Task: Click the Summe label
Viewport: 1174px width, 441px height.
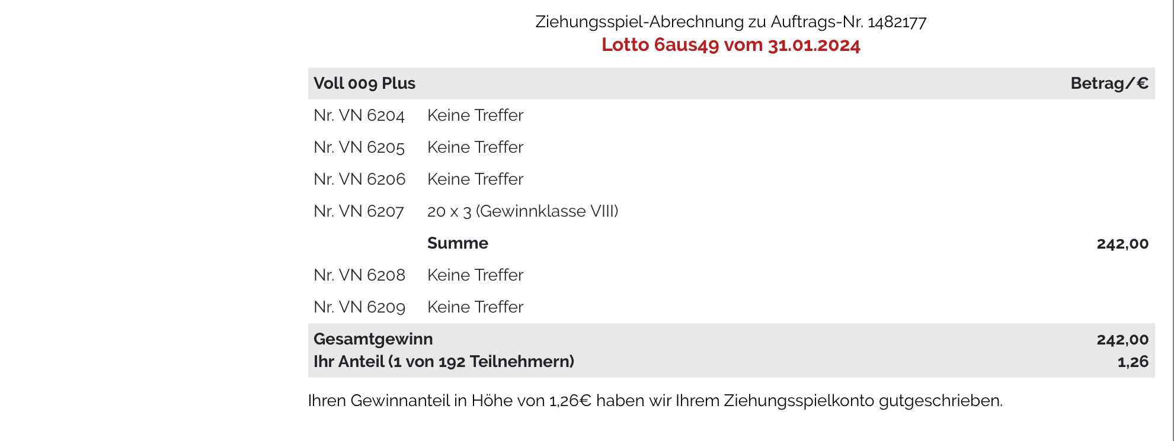Action: (x=458, y=243)
